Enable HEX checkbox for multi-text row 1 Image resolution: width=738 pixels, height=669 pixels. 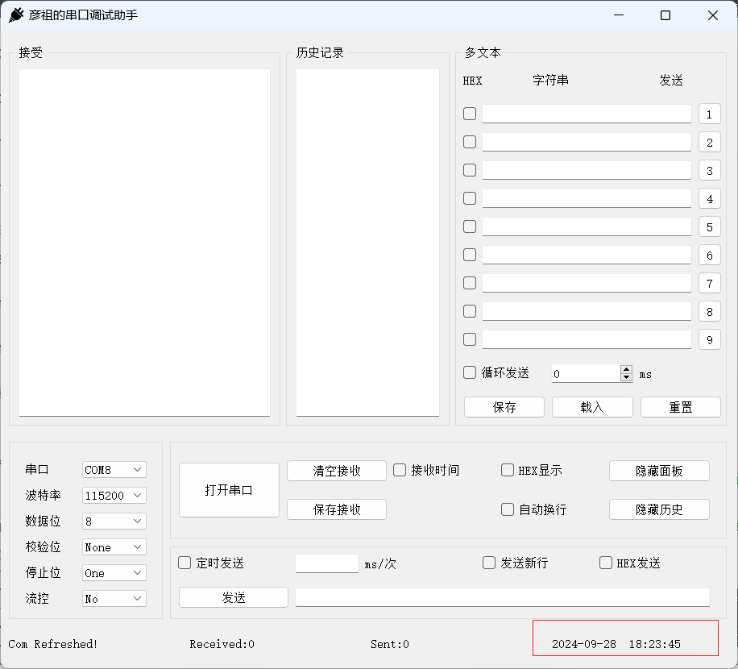click(x=470, y=114)
